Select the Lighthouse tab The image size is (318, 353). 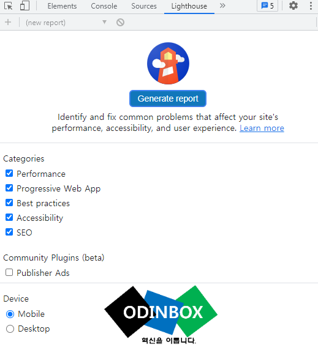point(189,6)
